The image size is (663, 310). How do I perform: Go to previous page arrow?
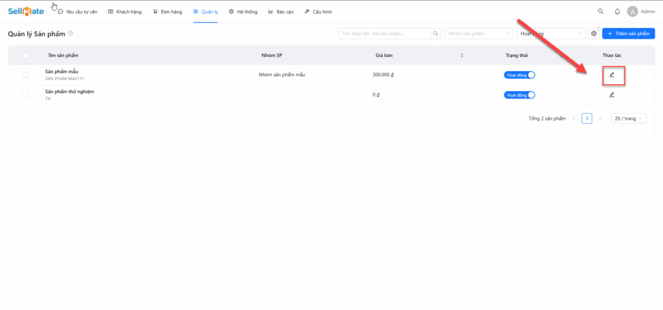[x=574, y=118]
